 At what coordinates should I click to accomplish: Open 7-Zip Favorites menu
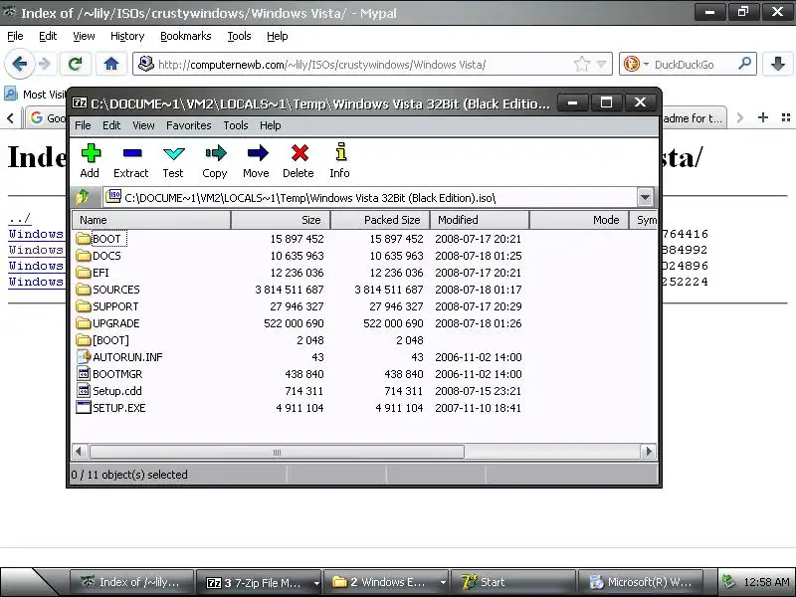tap(189, 125)
